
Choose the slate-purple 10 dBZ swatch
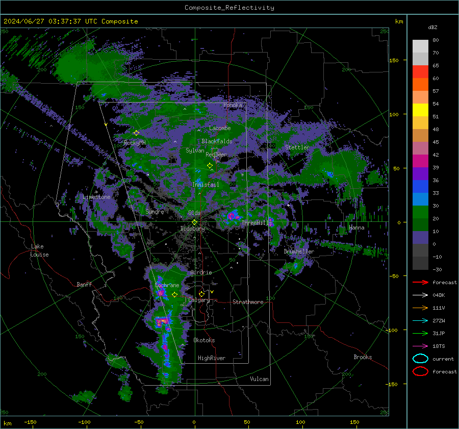420,238
